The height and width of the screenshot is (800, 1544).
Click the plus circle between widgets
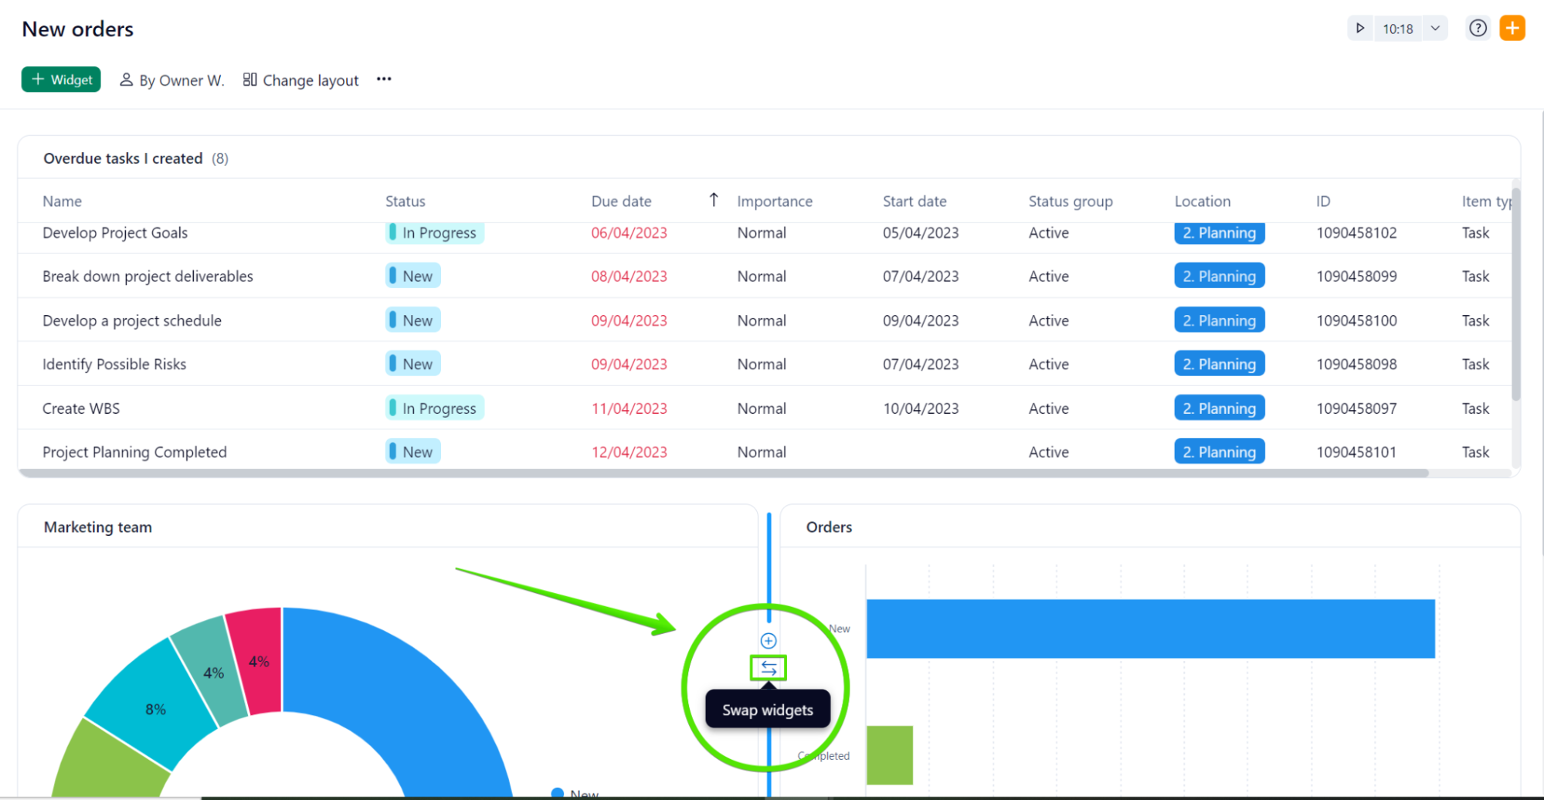point(769,641)
